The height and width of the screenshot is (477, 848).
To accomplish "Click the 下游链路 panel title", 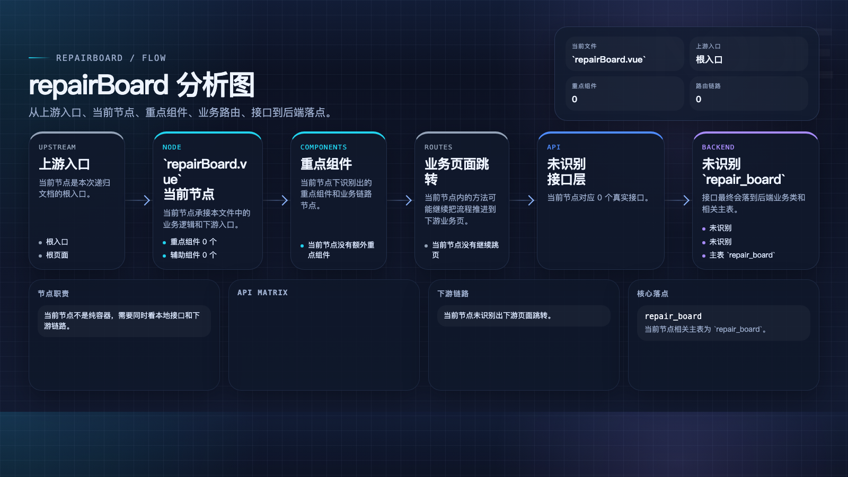I will click(x=453, y=294).
